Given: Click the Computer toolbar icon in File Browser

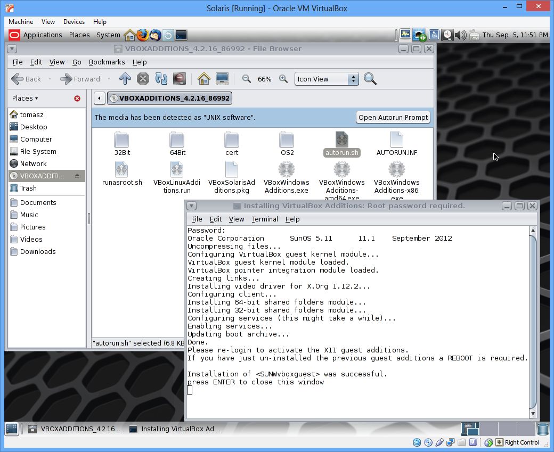Looking at the screenshot, I should [222, 79].
